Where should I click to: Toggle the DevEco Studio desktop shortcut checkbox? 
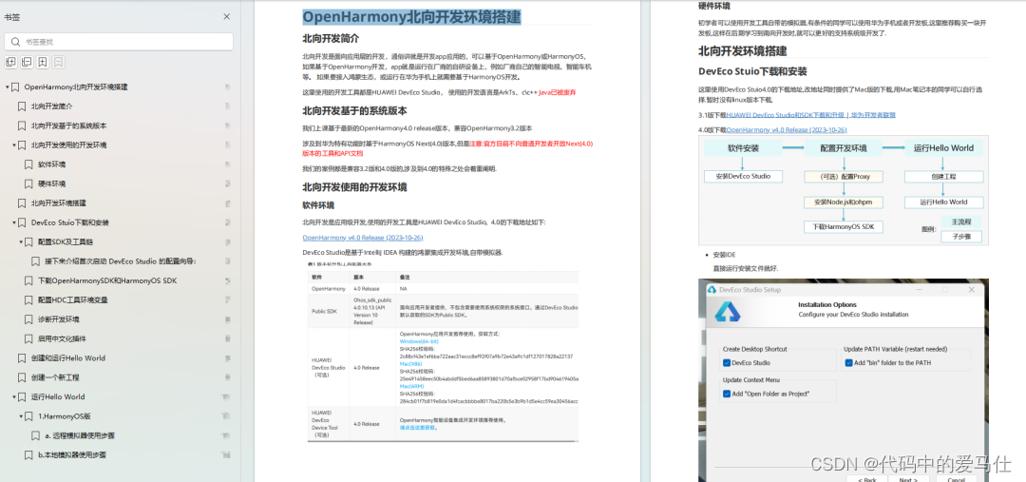[727, 363]
